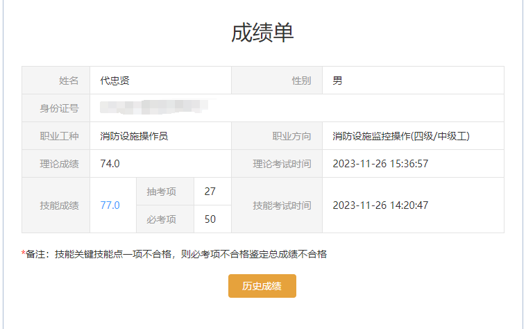This screenshot has width=526, height=329.
Task: Click the 成绩单 page title
Action: 262,33
